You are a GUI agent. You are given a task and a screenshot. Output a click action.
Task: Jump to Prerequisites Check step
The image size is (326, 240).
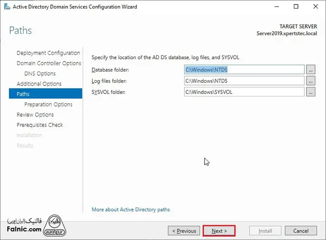[40, 125]
